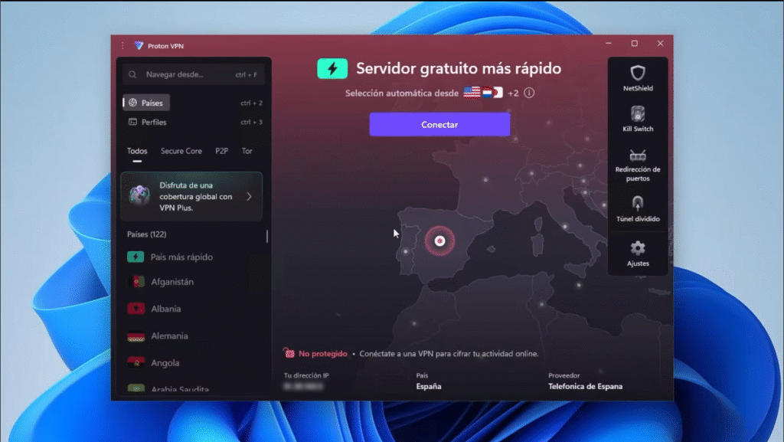Click the current location marker on Spain
This screenshot has width=784, height=442.
pos(439,241)
